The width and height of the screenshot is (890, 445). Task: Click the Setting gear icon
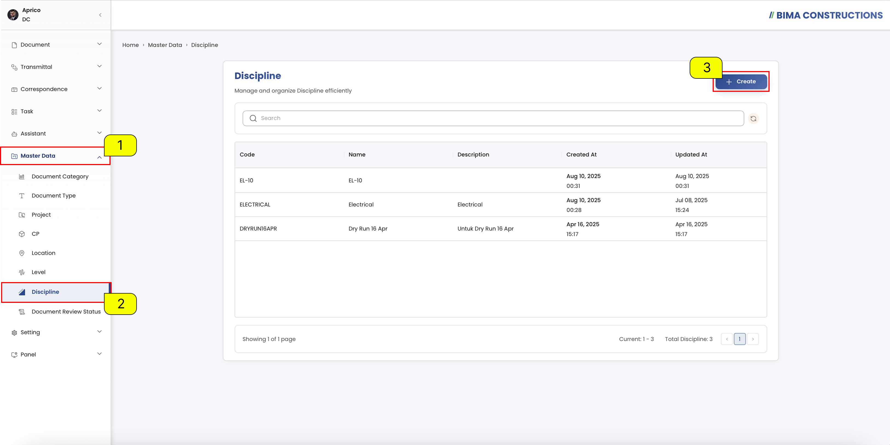pyautogui.click(x=14, y=333)
